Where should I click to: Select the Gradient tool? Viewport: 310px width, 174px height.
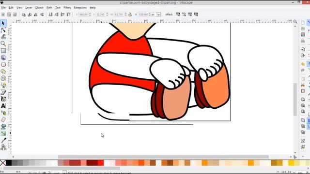point(3,133)
